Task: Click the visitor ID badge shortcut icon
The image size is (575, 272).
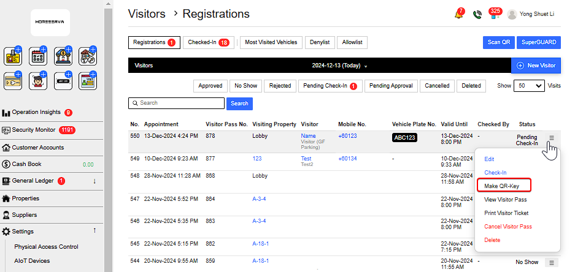Action: pos(12,57)
